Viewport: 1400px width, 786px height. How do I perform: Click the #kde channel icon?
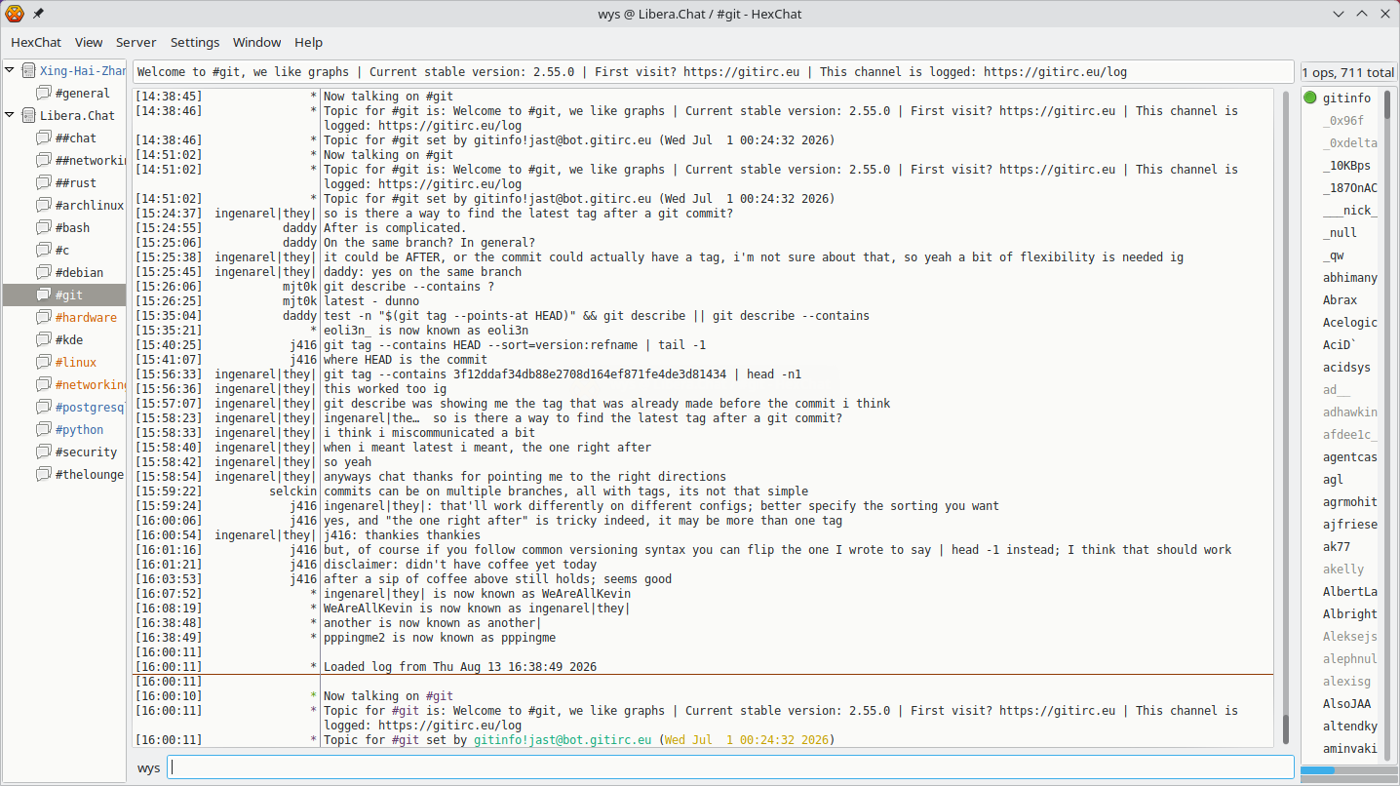click(x=43, y=339)
